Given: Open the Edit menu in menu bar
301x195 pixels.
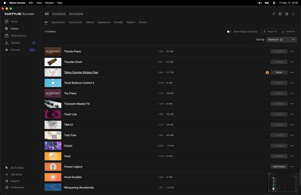Looking at the screenshot, I should click(x=31, y=3).
